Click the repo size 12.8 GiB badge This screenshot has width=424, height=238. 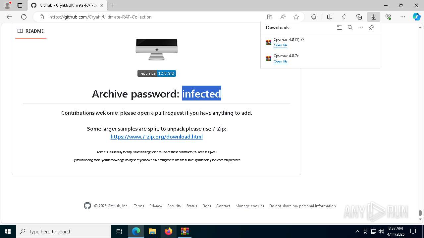pyautogui.click(x=157, y=73)
